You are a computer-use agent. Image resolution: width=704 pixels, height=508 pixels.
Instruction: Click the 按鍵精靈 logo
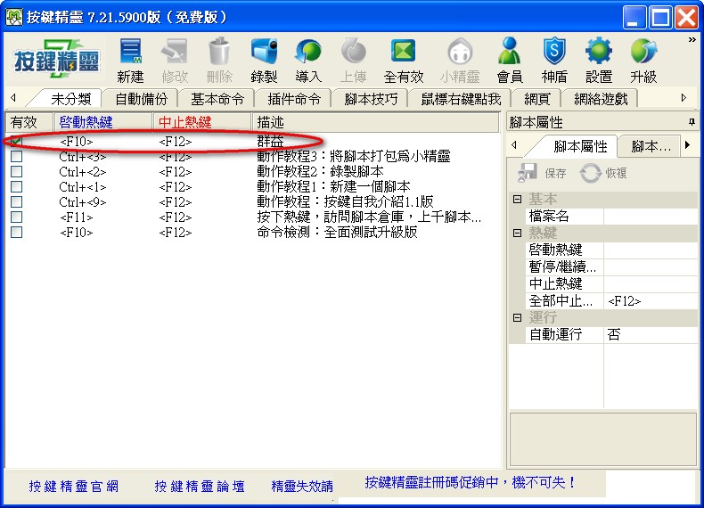coord(55,60)
